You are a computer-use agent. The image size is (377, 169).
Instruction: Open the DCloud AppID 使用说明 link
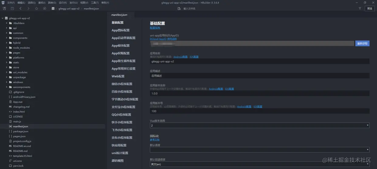coord(163,39)
